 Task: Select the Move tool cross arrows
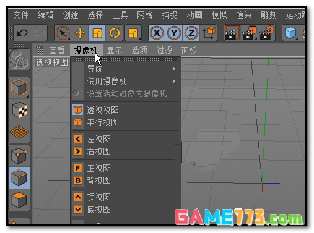(x=80, y=33)
